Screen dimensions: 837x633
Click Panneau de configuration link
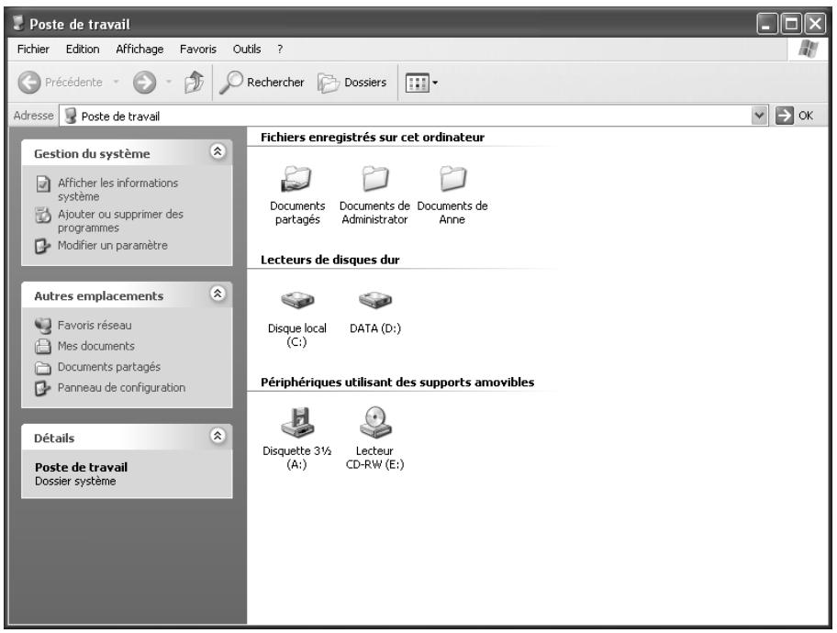click(x=121, y=388)
